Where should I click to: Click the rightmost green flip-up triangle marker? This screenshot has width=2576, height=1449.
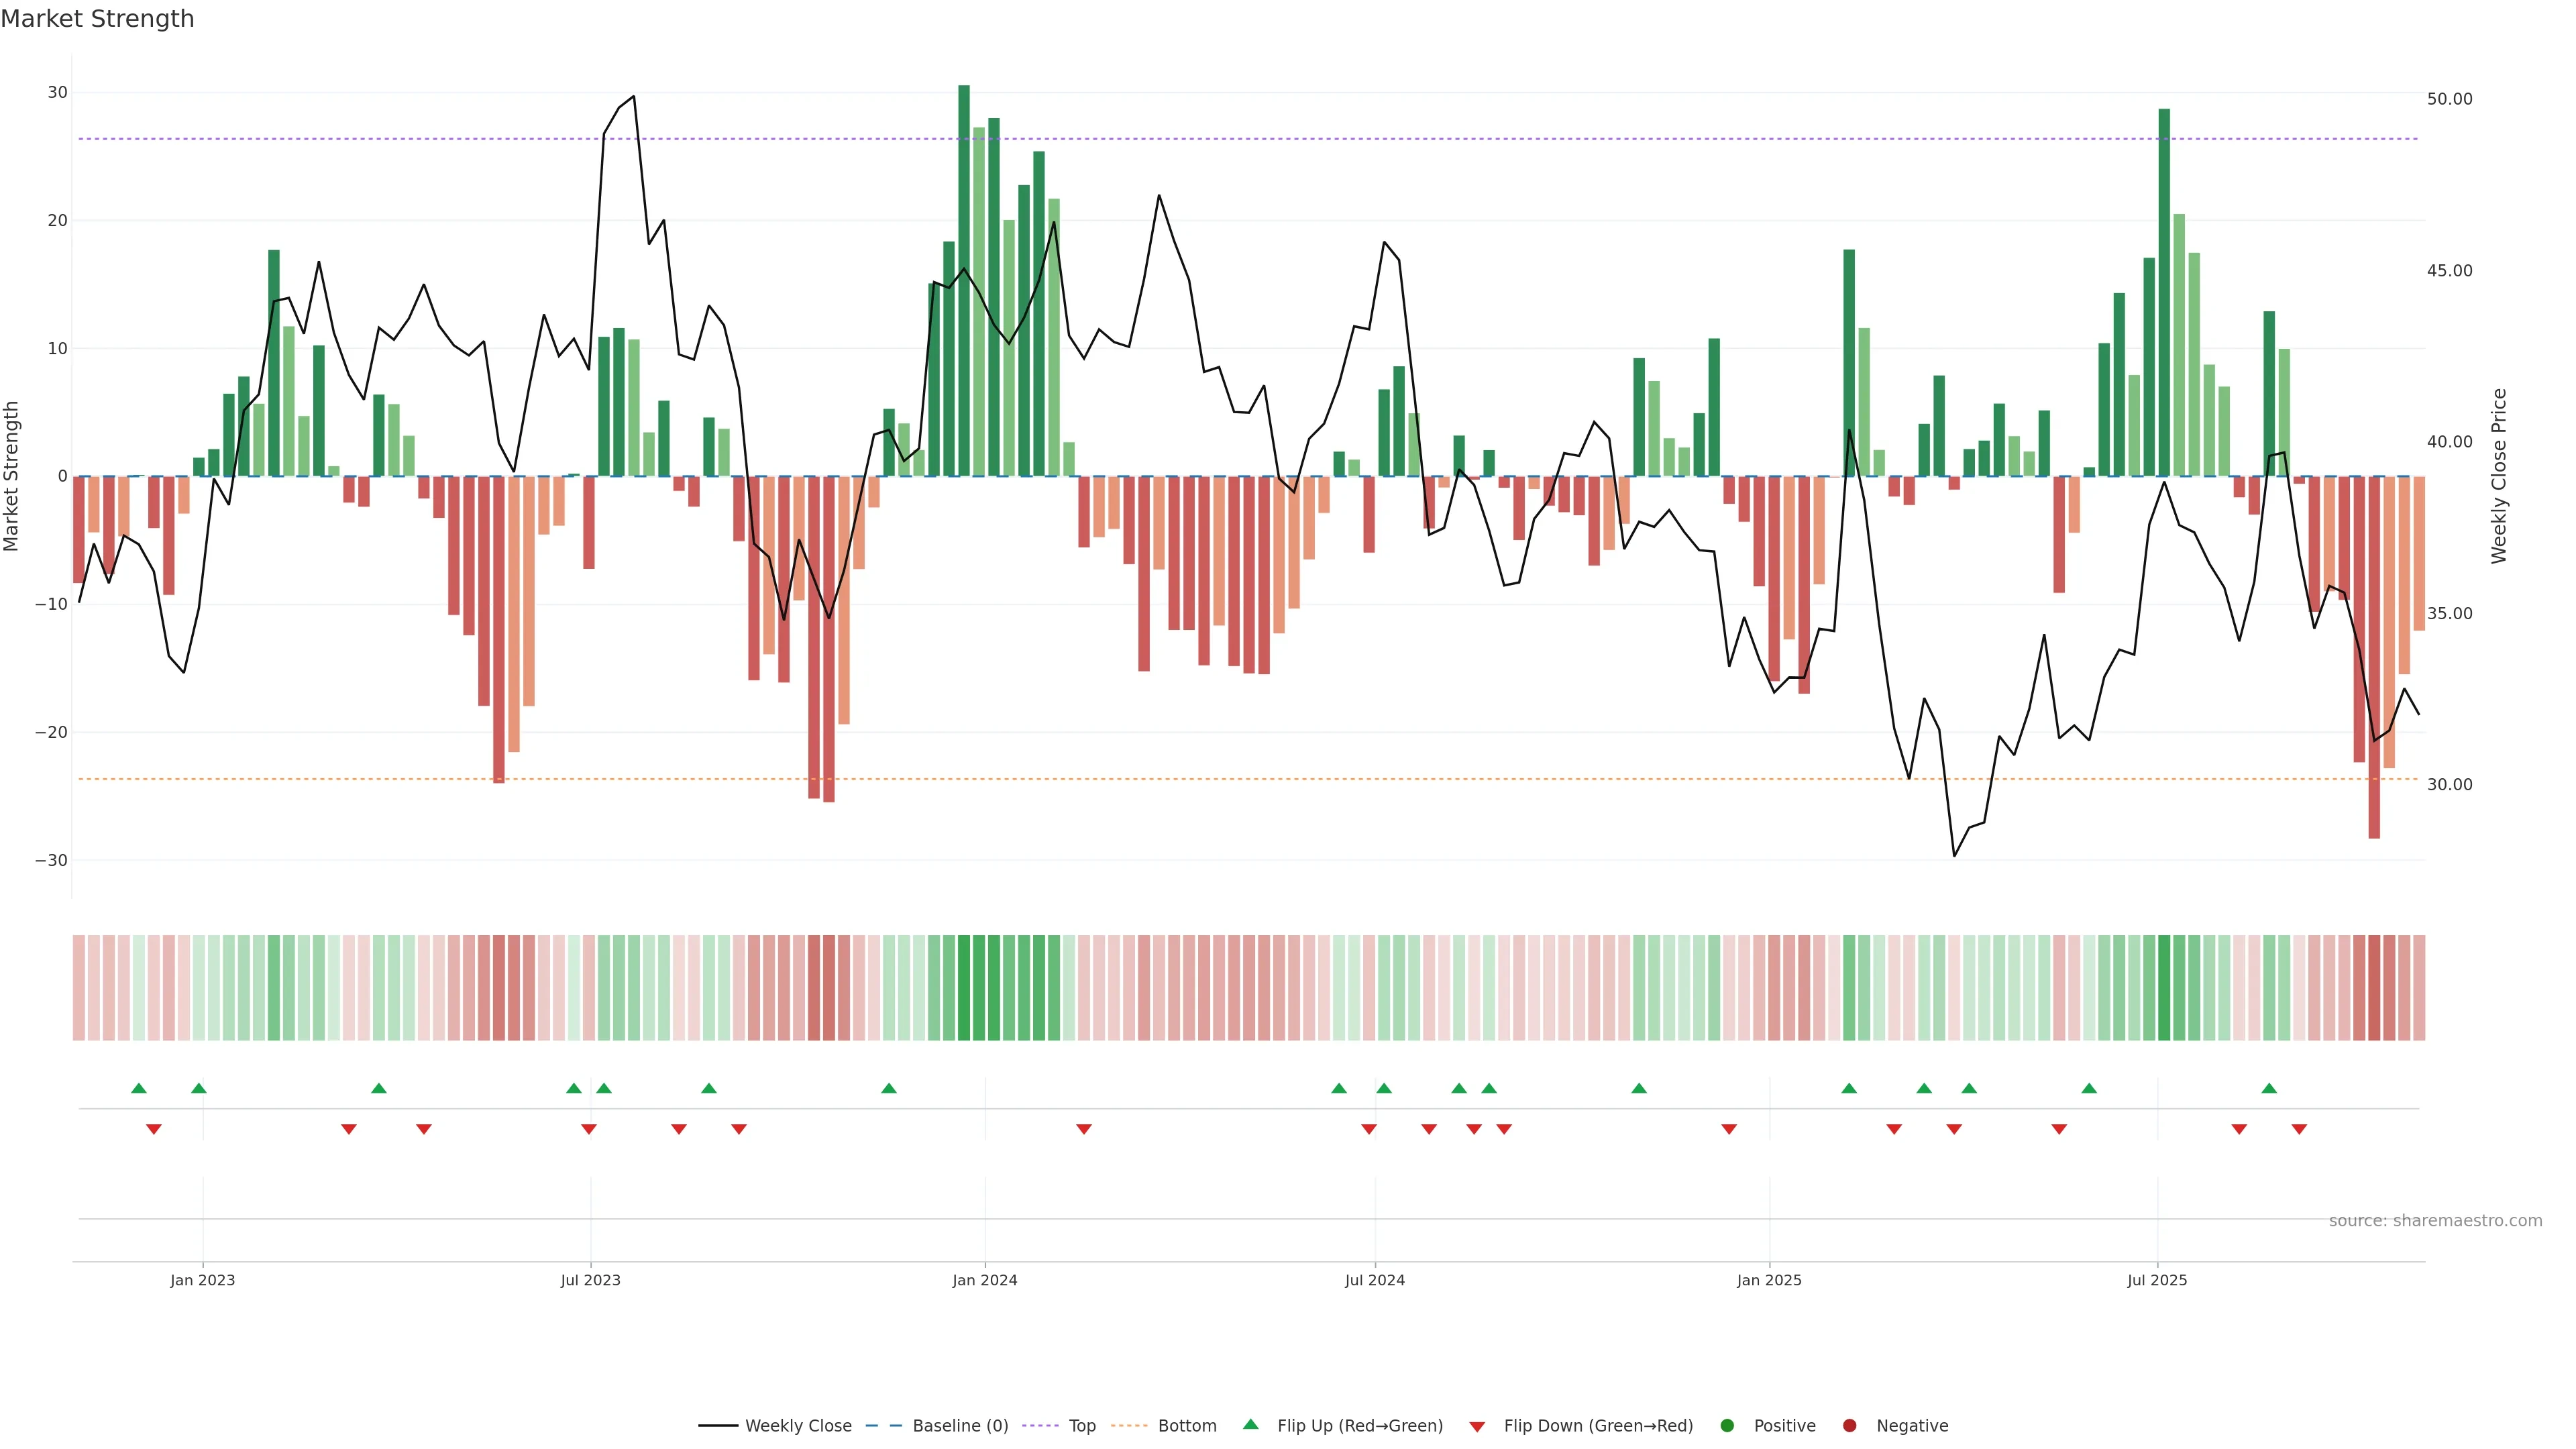pyautogui.click(x=2269, y=1088)
